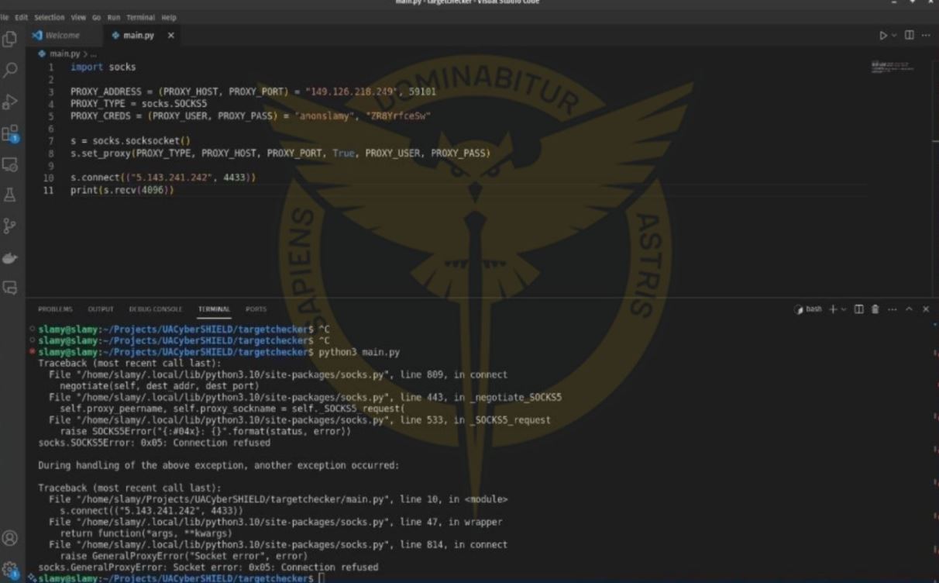Open Run and Debug view
The height and width of the screenshot is (583, 939).
[x=10, y=102]
